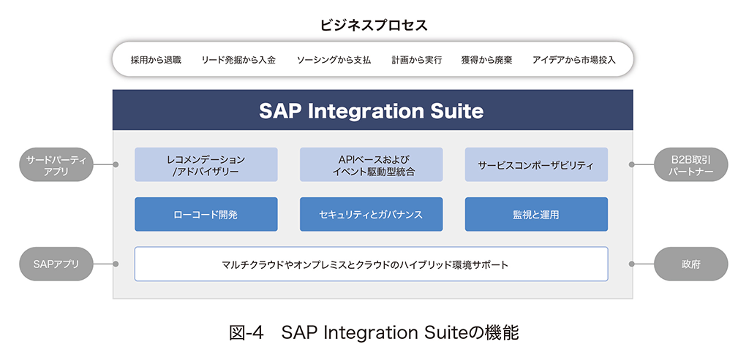
Task: Click the ビジネスプロセス heading
Action: click(x=374, y=25)
